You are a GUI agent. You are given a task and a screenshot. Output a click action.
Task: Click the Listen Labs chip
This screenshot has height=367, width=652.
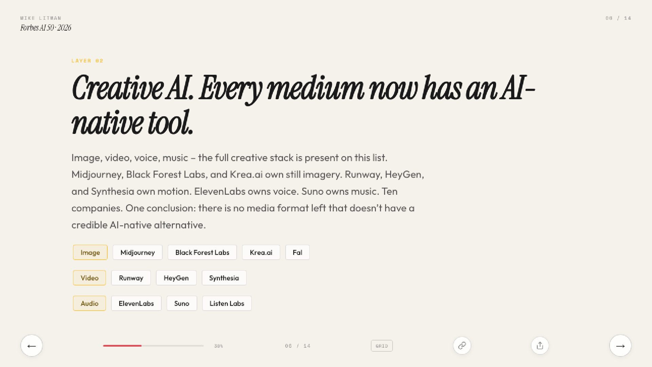[227, 303]
